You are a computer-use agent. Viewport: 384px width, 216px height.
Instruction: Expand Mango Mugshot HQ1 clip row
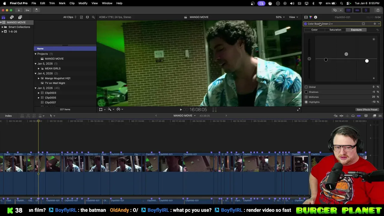[x=39, y=78]
